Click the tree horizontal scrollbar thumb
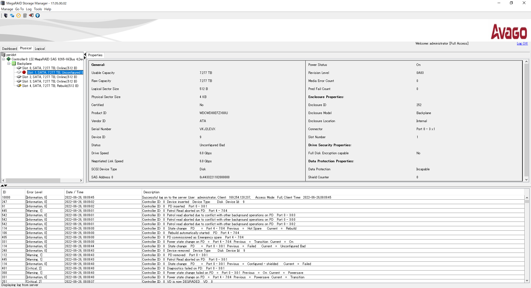531x288 pixels. click(33, 180)
